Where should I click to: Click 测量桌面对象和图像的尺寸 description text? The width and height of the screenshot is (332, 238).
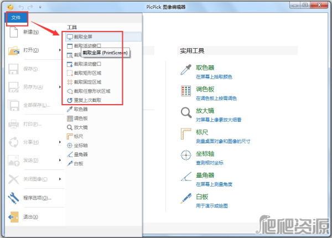point(223,142)
